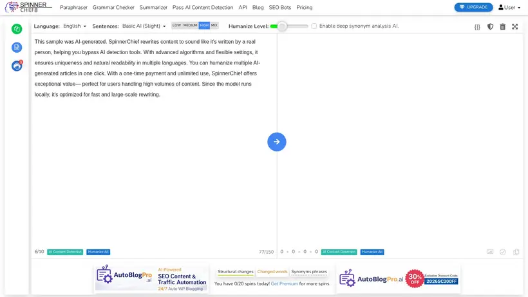Open the API menu item
Screen dimensions: 528x297
(243, 7)
